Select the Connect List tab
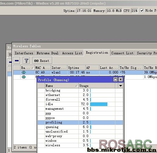 [x=123, y=53]
